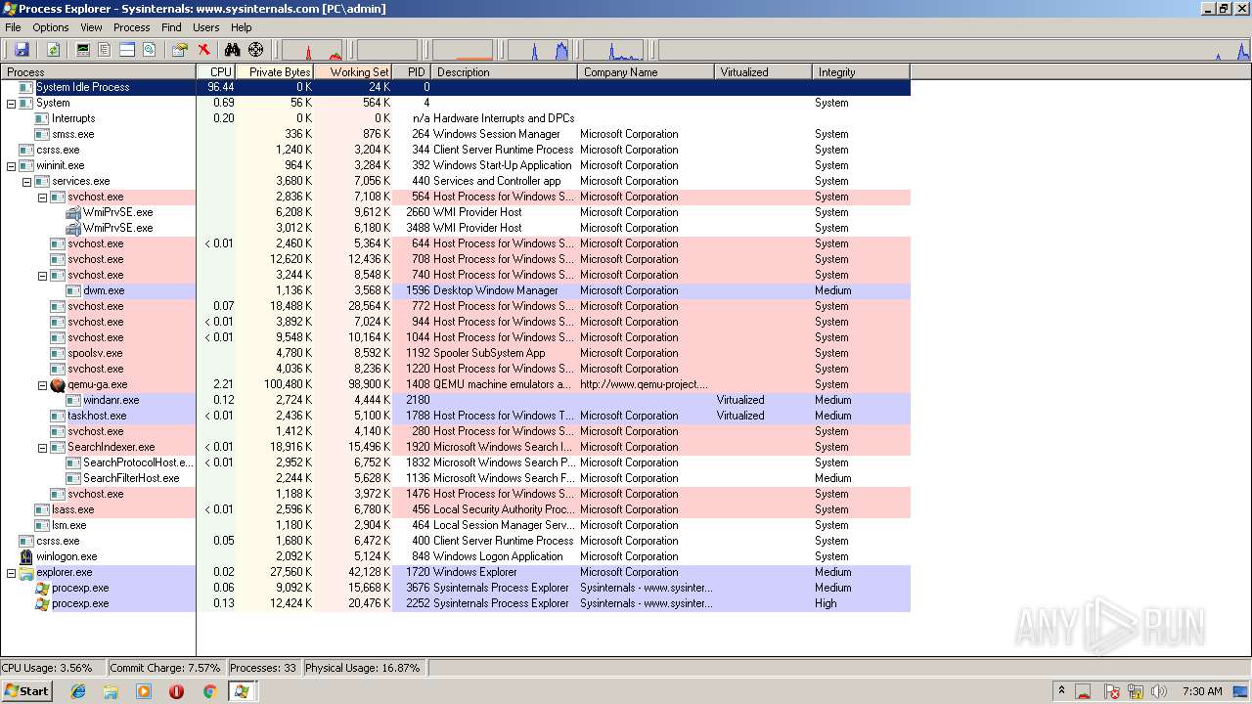Screen dimensions: 1252x704
Task: Toggle the Show Process Tree toolbar icon
Action: click(x=105, y=49)
